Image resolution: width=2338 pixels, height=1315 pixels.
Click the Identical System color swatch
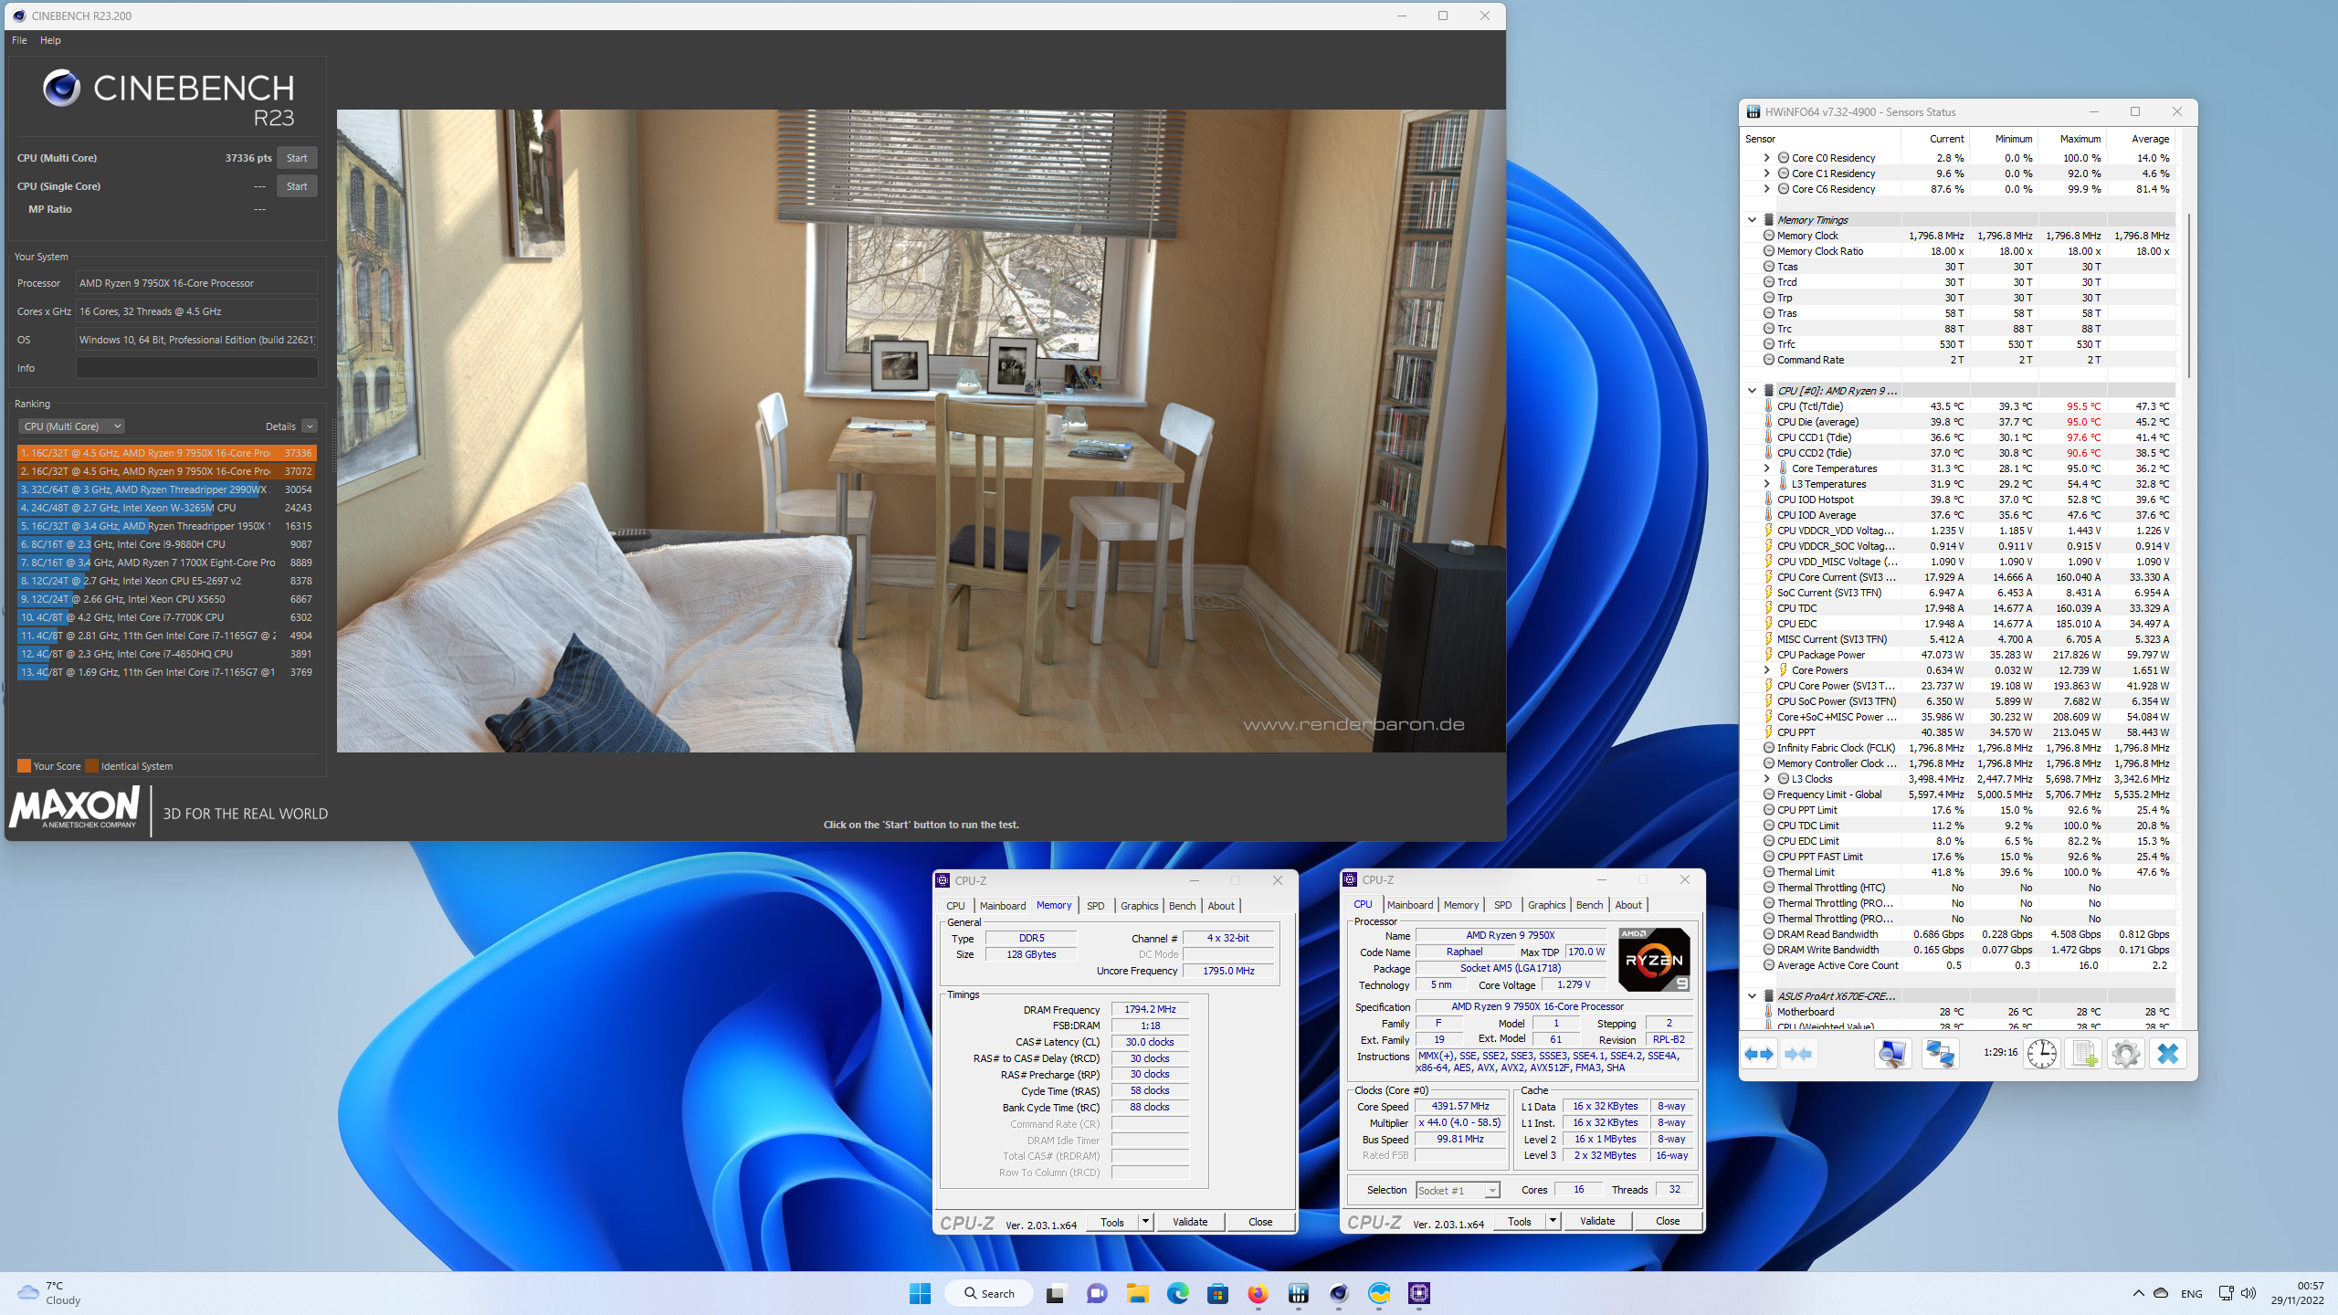[91, 766]
